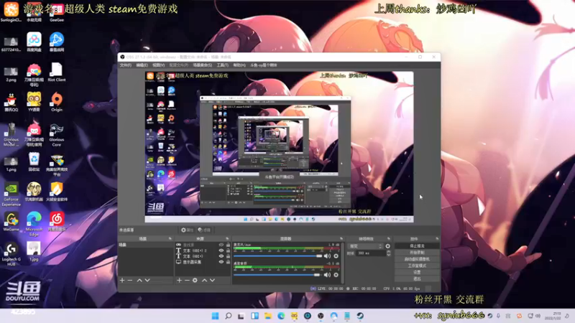Open transition properties gear icon
The width and height of the screenshot is (575, 323).
pyautogui.click(x=387, y=246)
